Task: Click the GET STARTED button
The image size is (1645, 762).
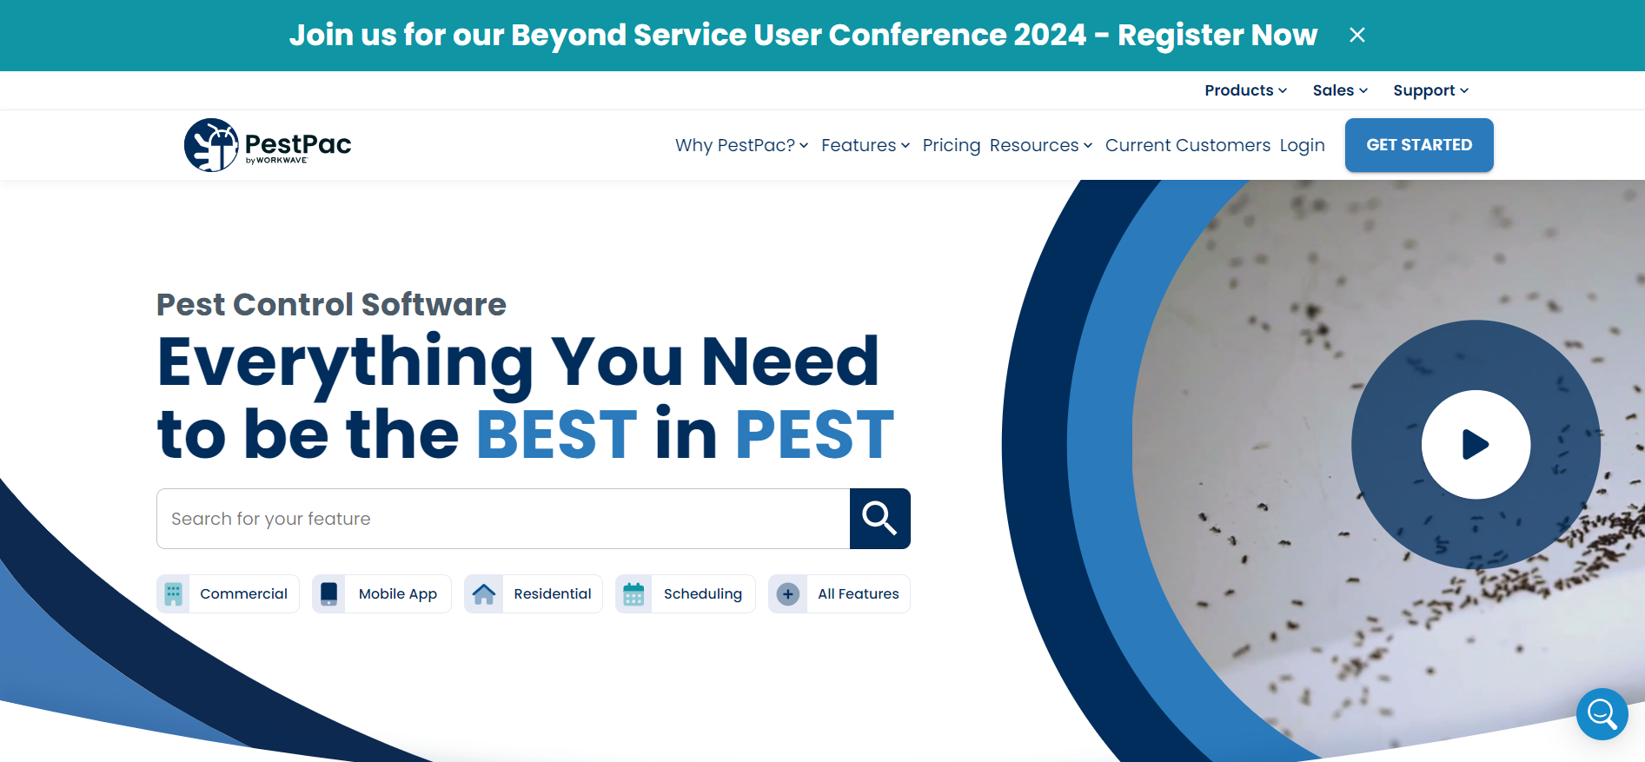Action: coord(1419,145)
